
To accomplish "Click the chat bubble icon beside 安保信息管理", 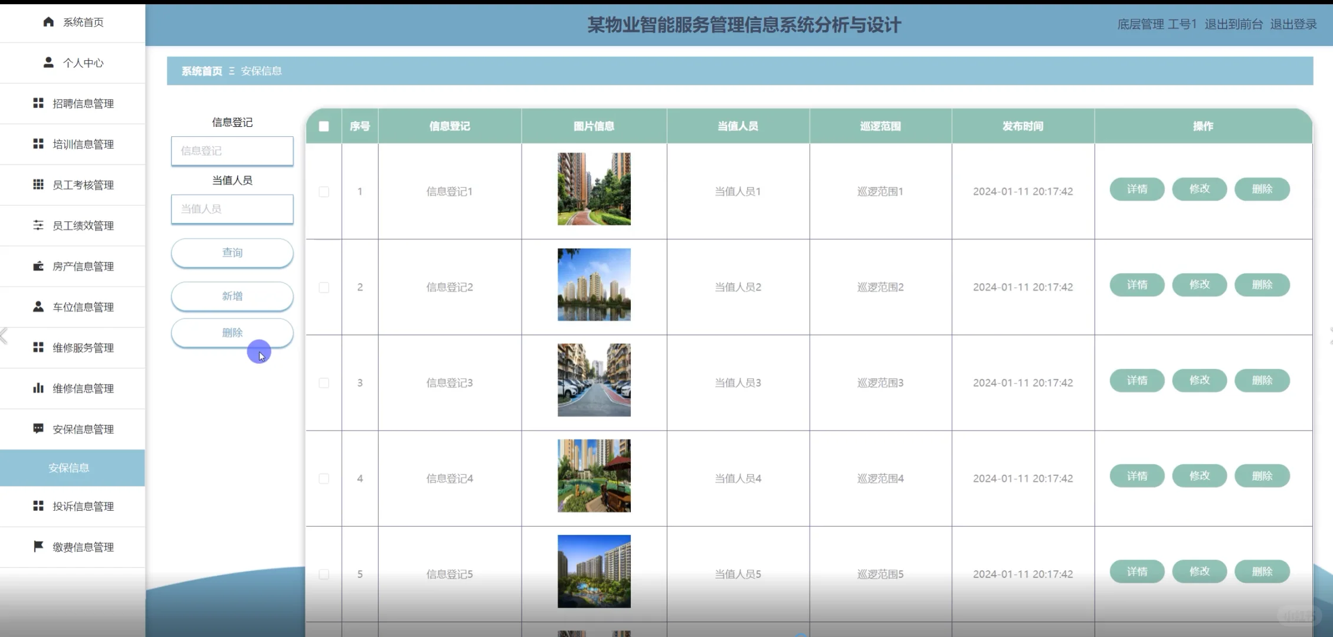I will [x=38, y=429].
